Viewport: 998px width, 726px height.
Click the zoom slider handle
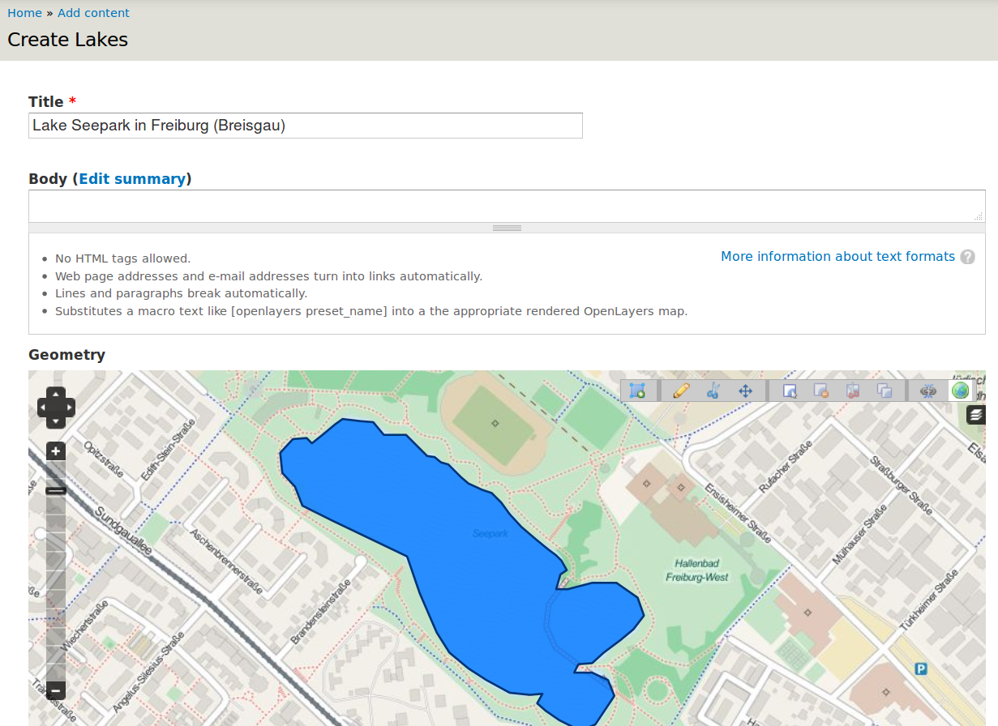(x=55, y=490)
